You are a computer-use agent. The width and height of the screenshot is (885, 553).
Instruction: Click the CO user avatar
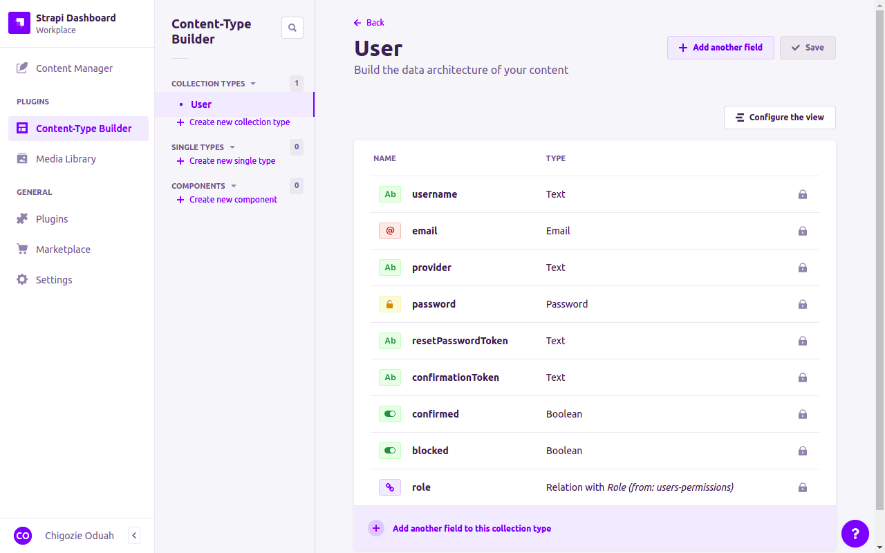tap(23, 536)
